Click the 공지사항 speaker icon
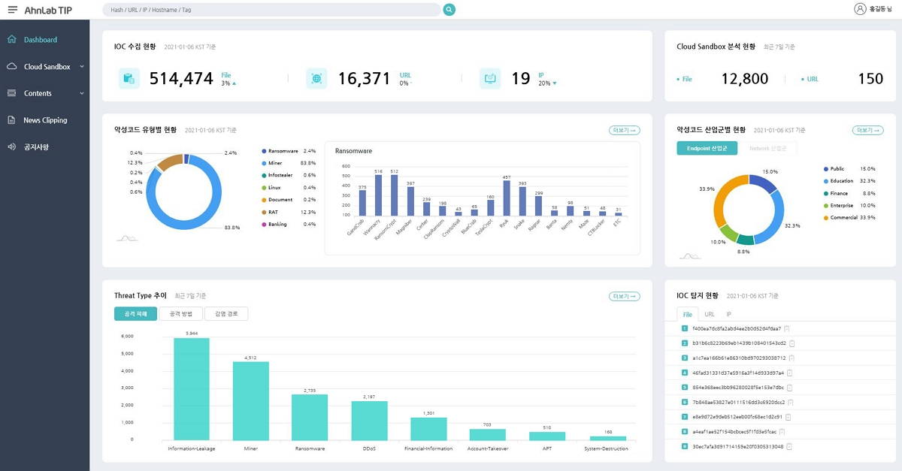This screenshot has height=471, width=902. click(x=12, y=147)
